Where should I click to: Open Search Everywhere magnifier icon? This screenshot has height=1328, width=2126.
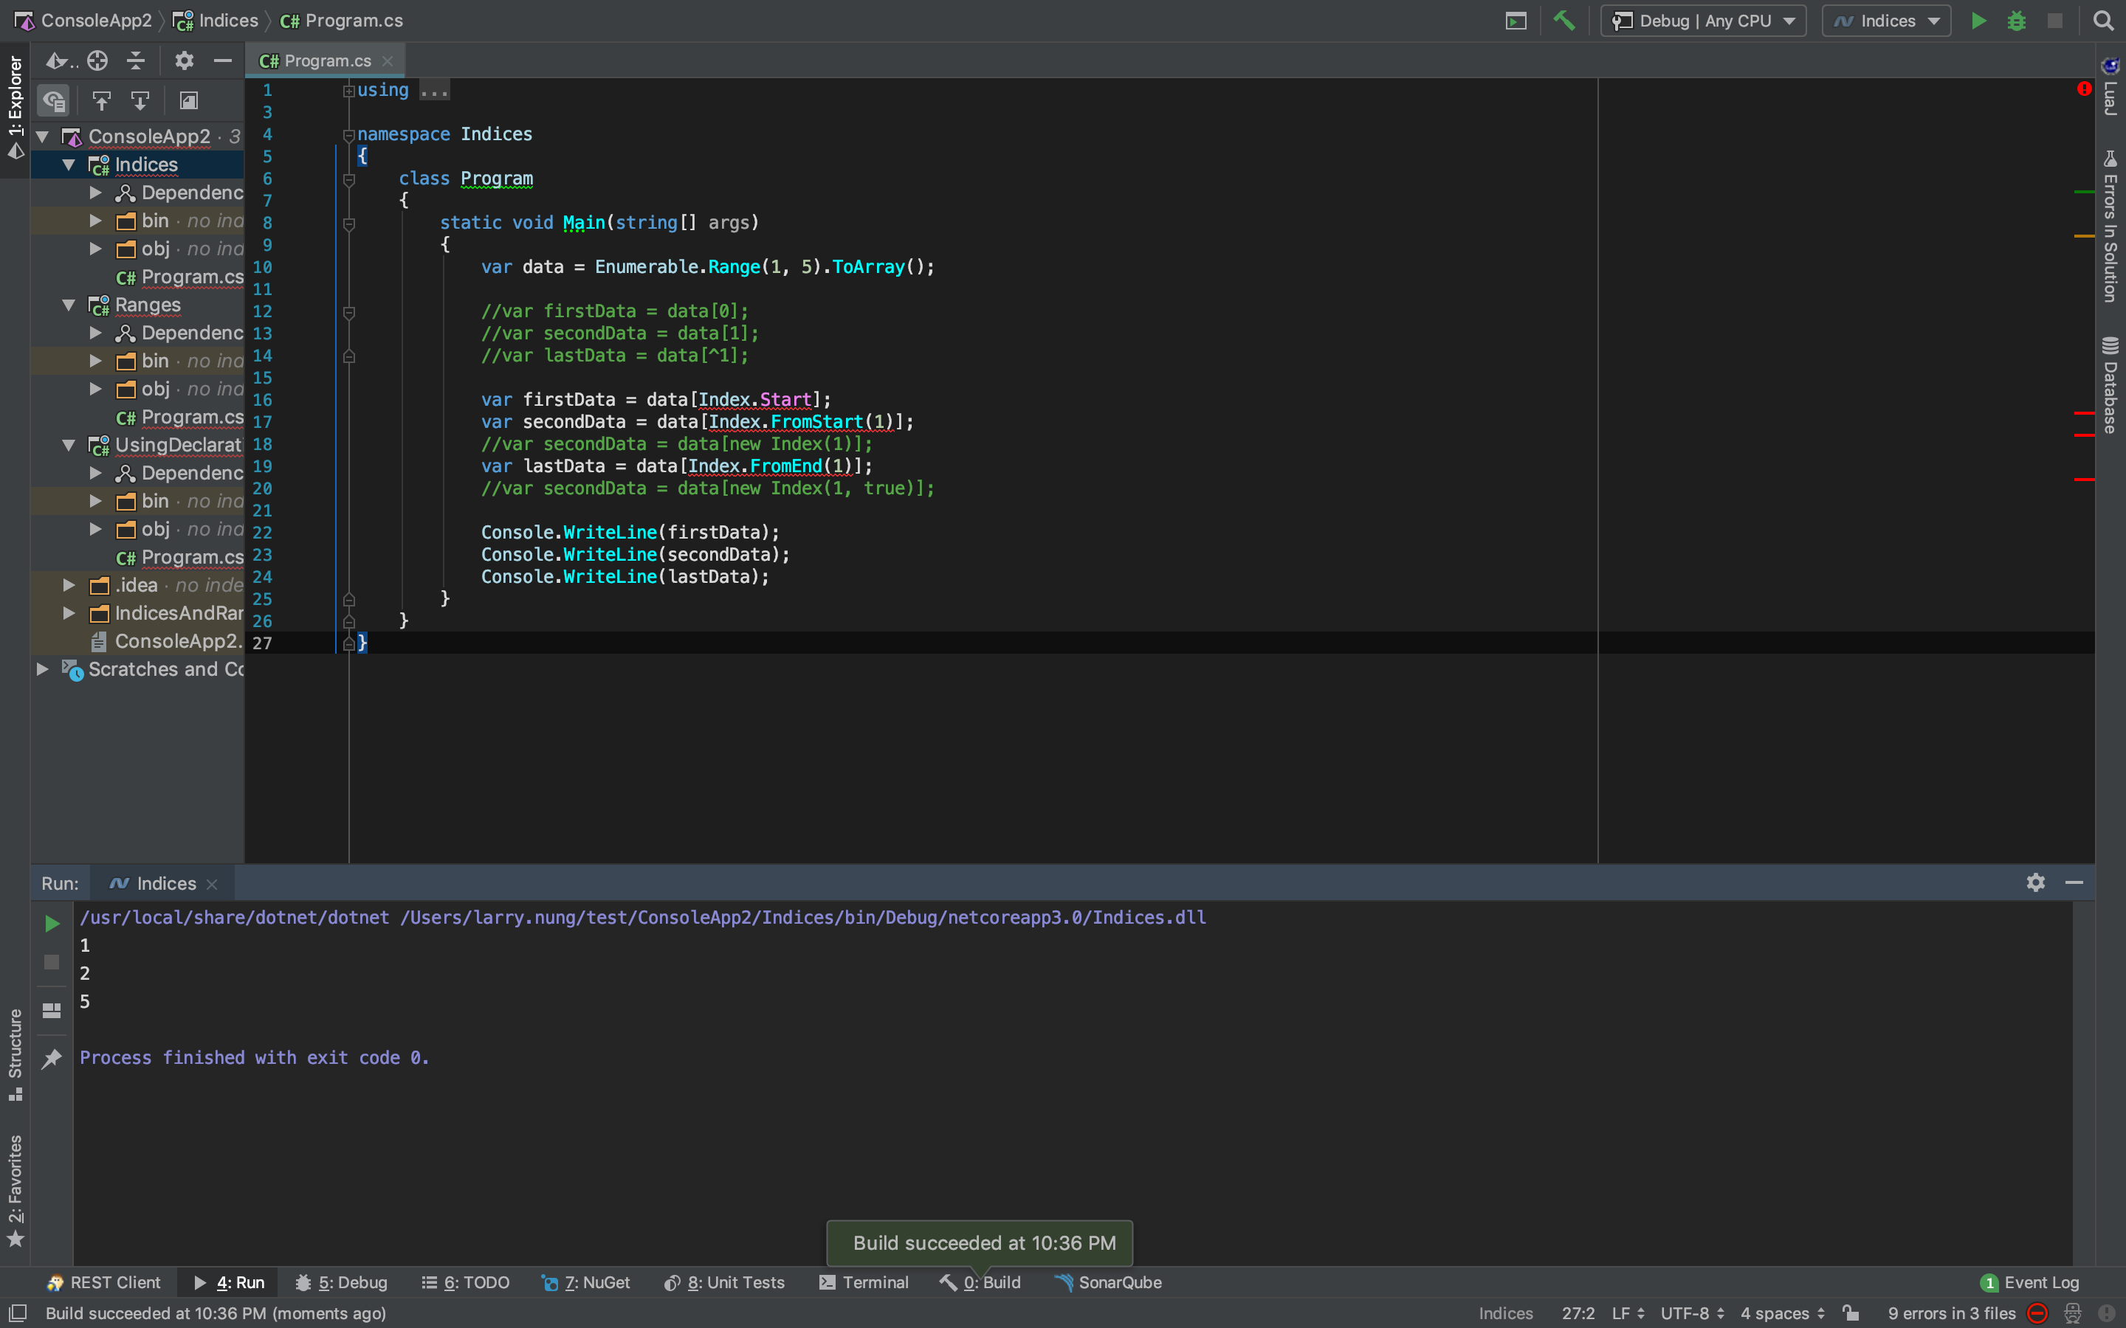pyautogui.click(x=2102, y=20)
